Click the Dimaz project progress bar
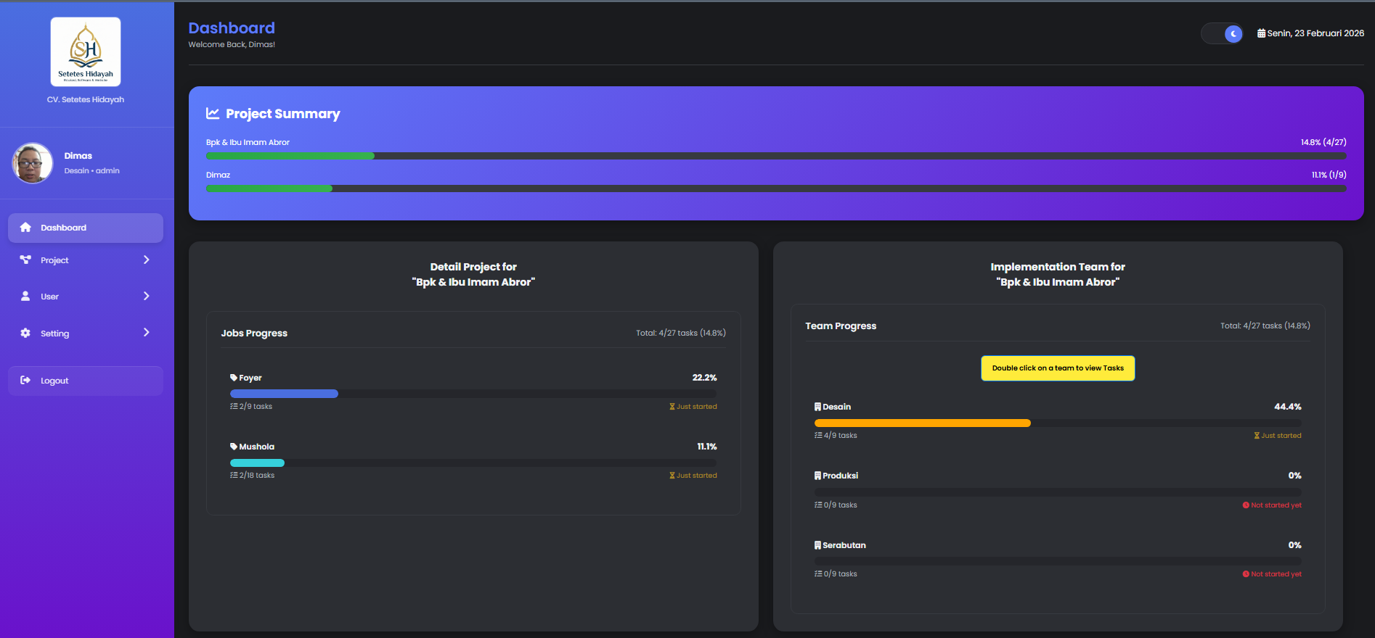 (x=776, y=188)
